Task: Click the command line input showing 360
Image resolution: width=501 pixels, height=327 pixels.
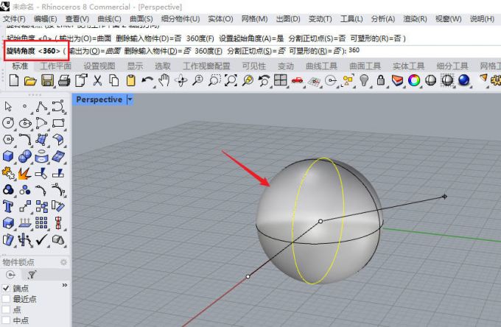Action: coord(354,51)
